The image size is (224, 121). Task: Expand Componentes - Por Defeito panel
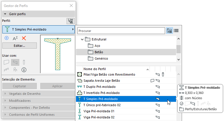pos(39,108)
